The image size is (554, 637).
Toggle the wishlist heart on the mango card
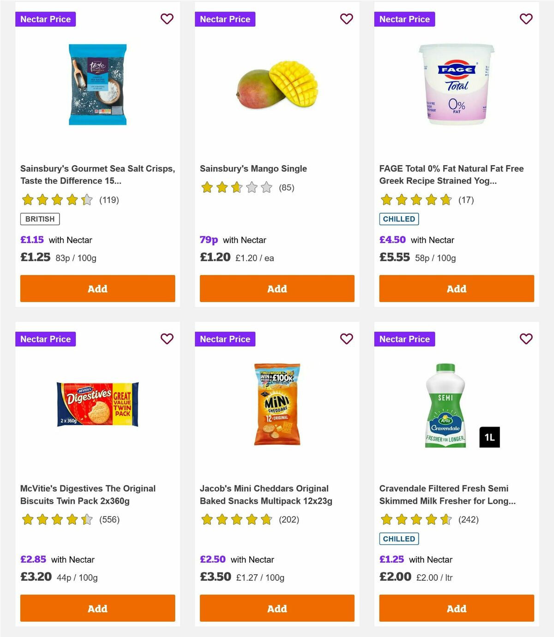pyautogui.click(x=347, y=19)
